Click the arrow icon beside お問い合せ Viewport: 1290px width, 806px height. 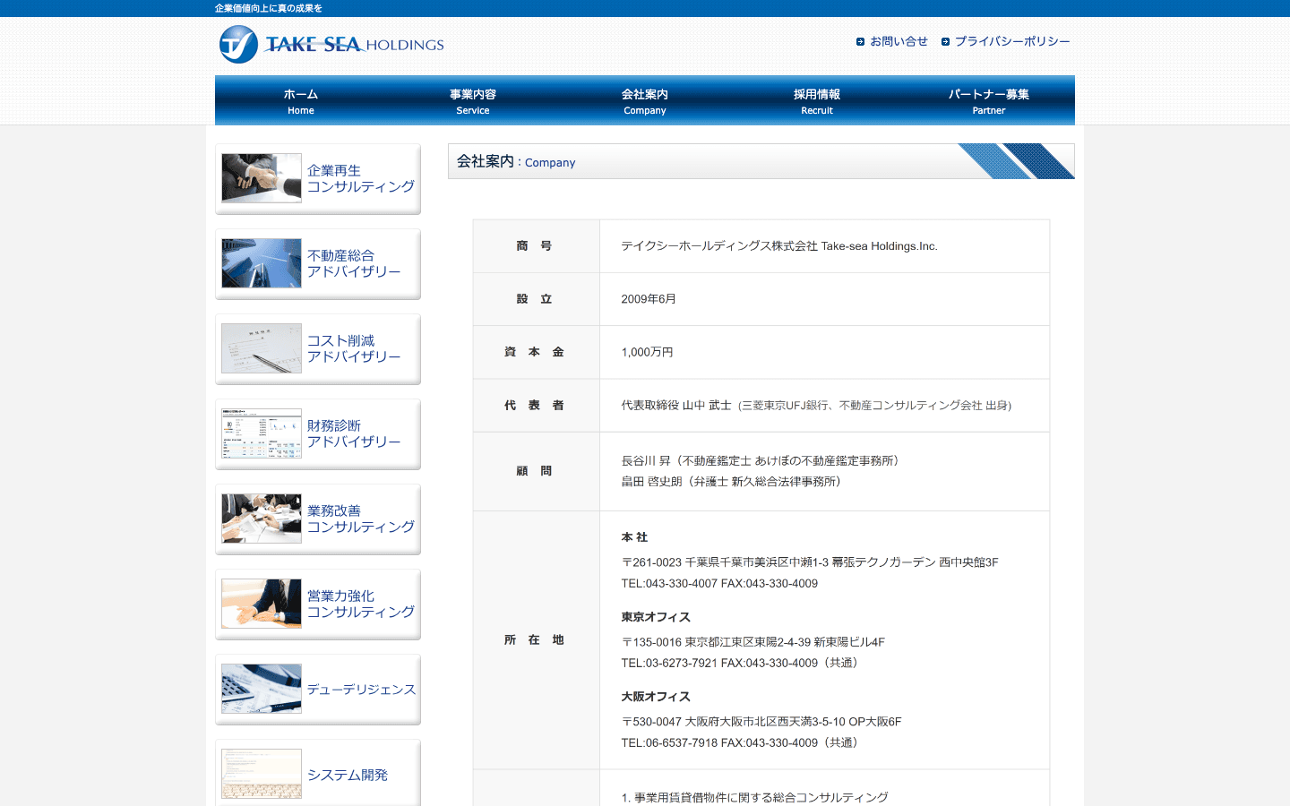click(x=860, y=42)
